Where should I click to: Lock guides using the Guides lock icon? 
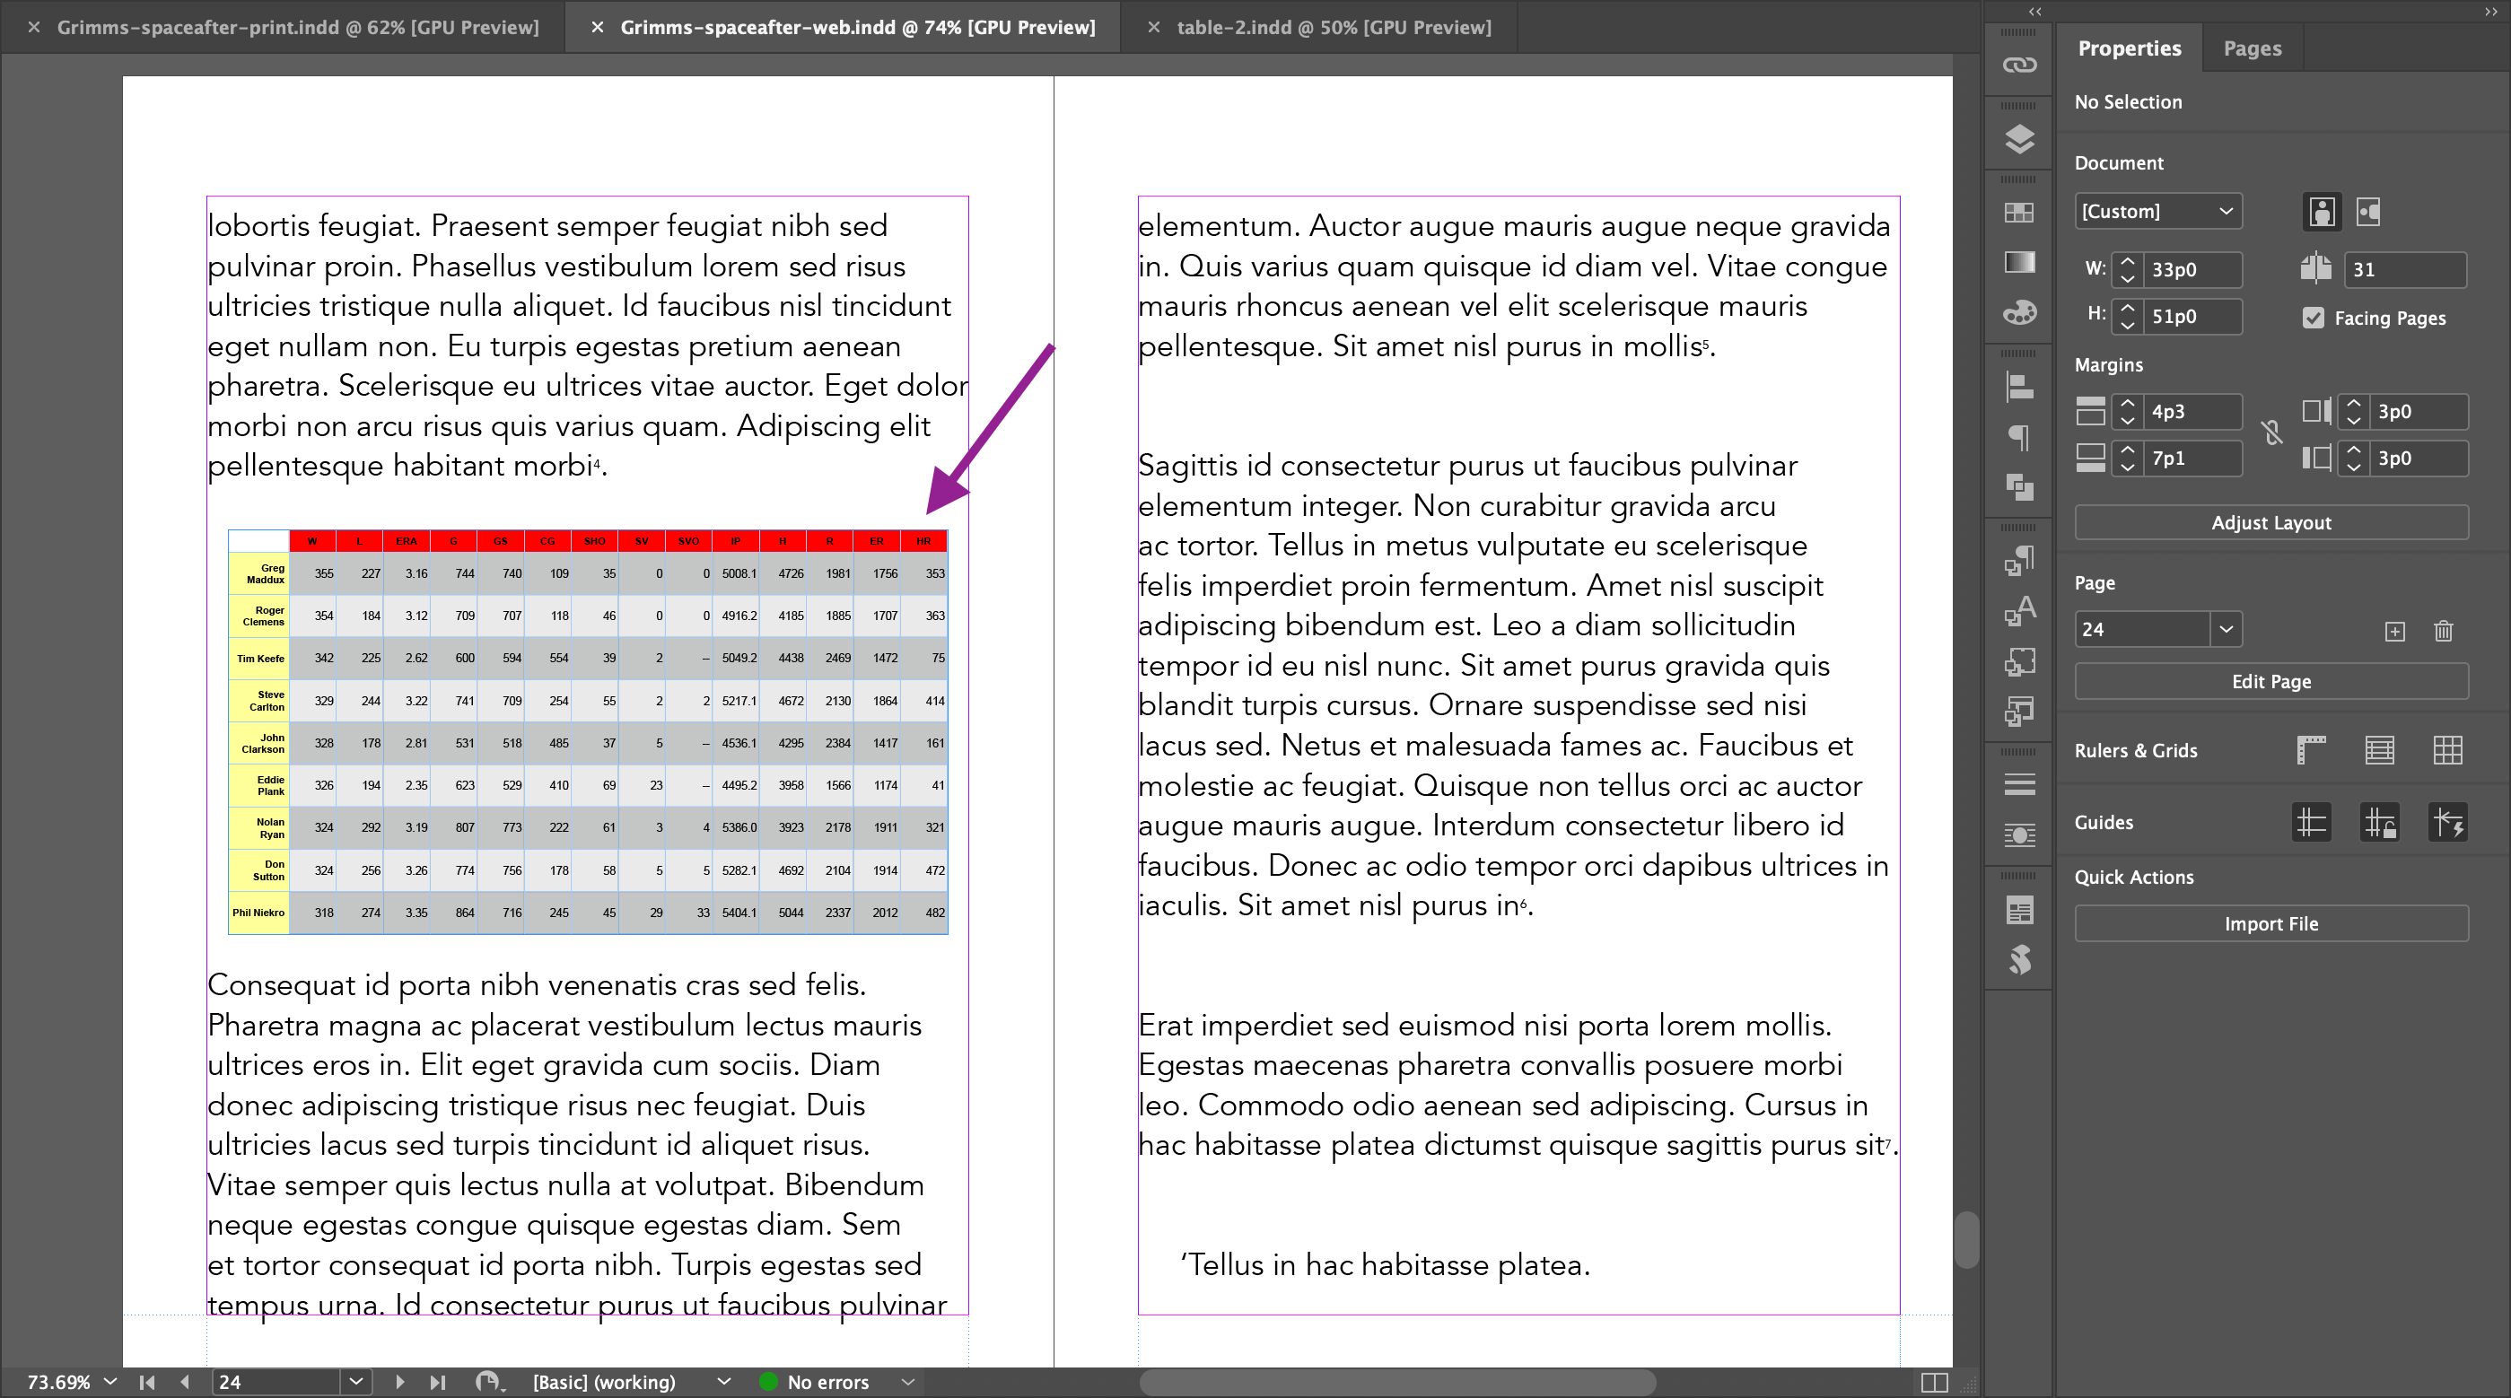[x=2379, y=823]
